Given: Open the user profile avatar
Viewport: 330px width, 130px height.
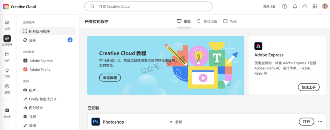Looking at the screenshot, I should pos(325,6).
